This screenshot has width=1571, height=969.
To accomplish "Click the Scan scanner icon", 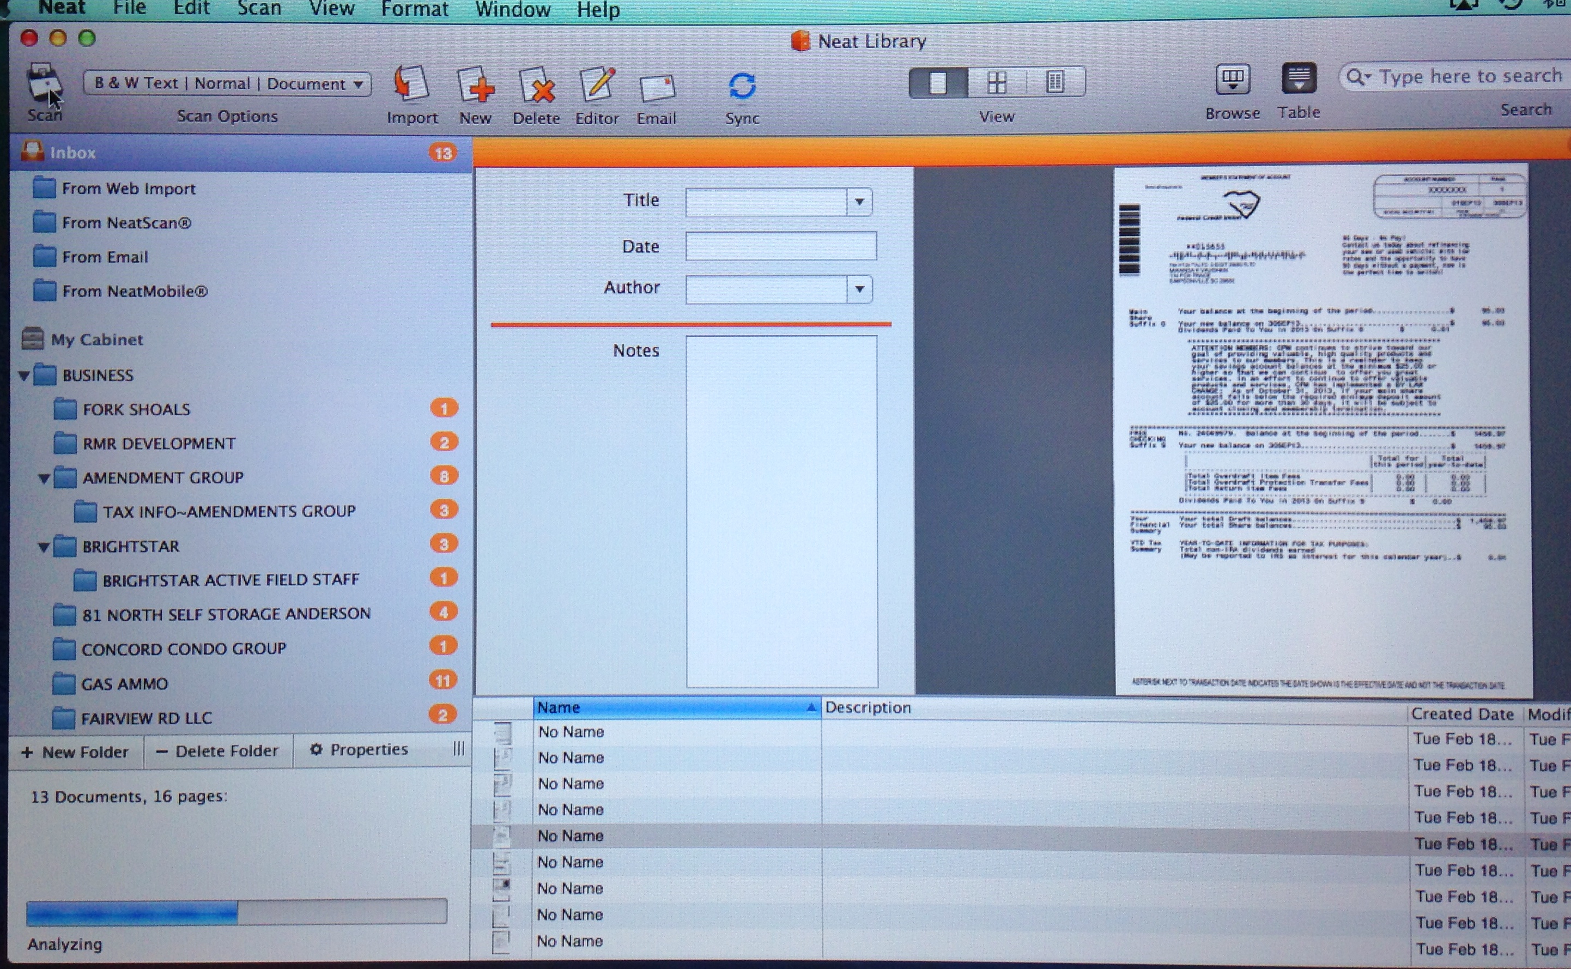I will (x=45, y=84).
